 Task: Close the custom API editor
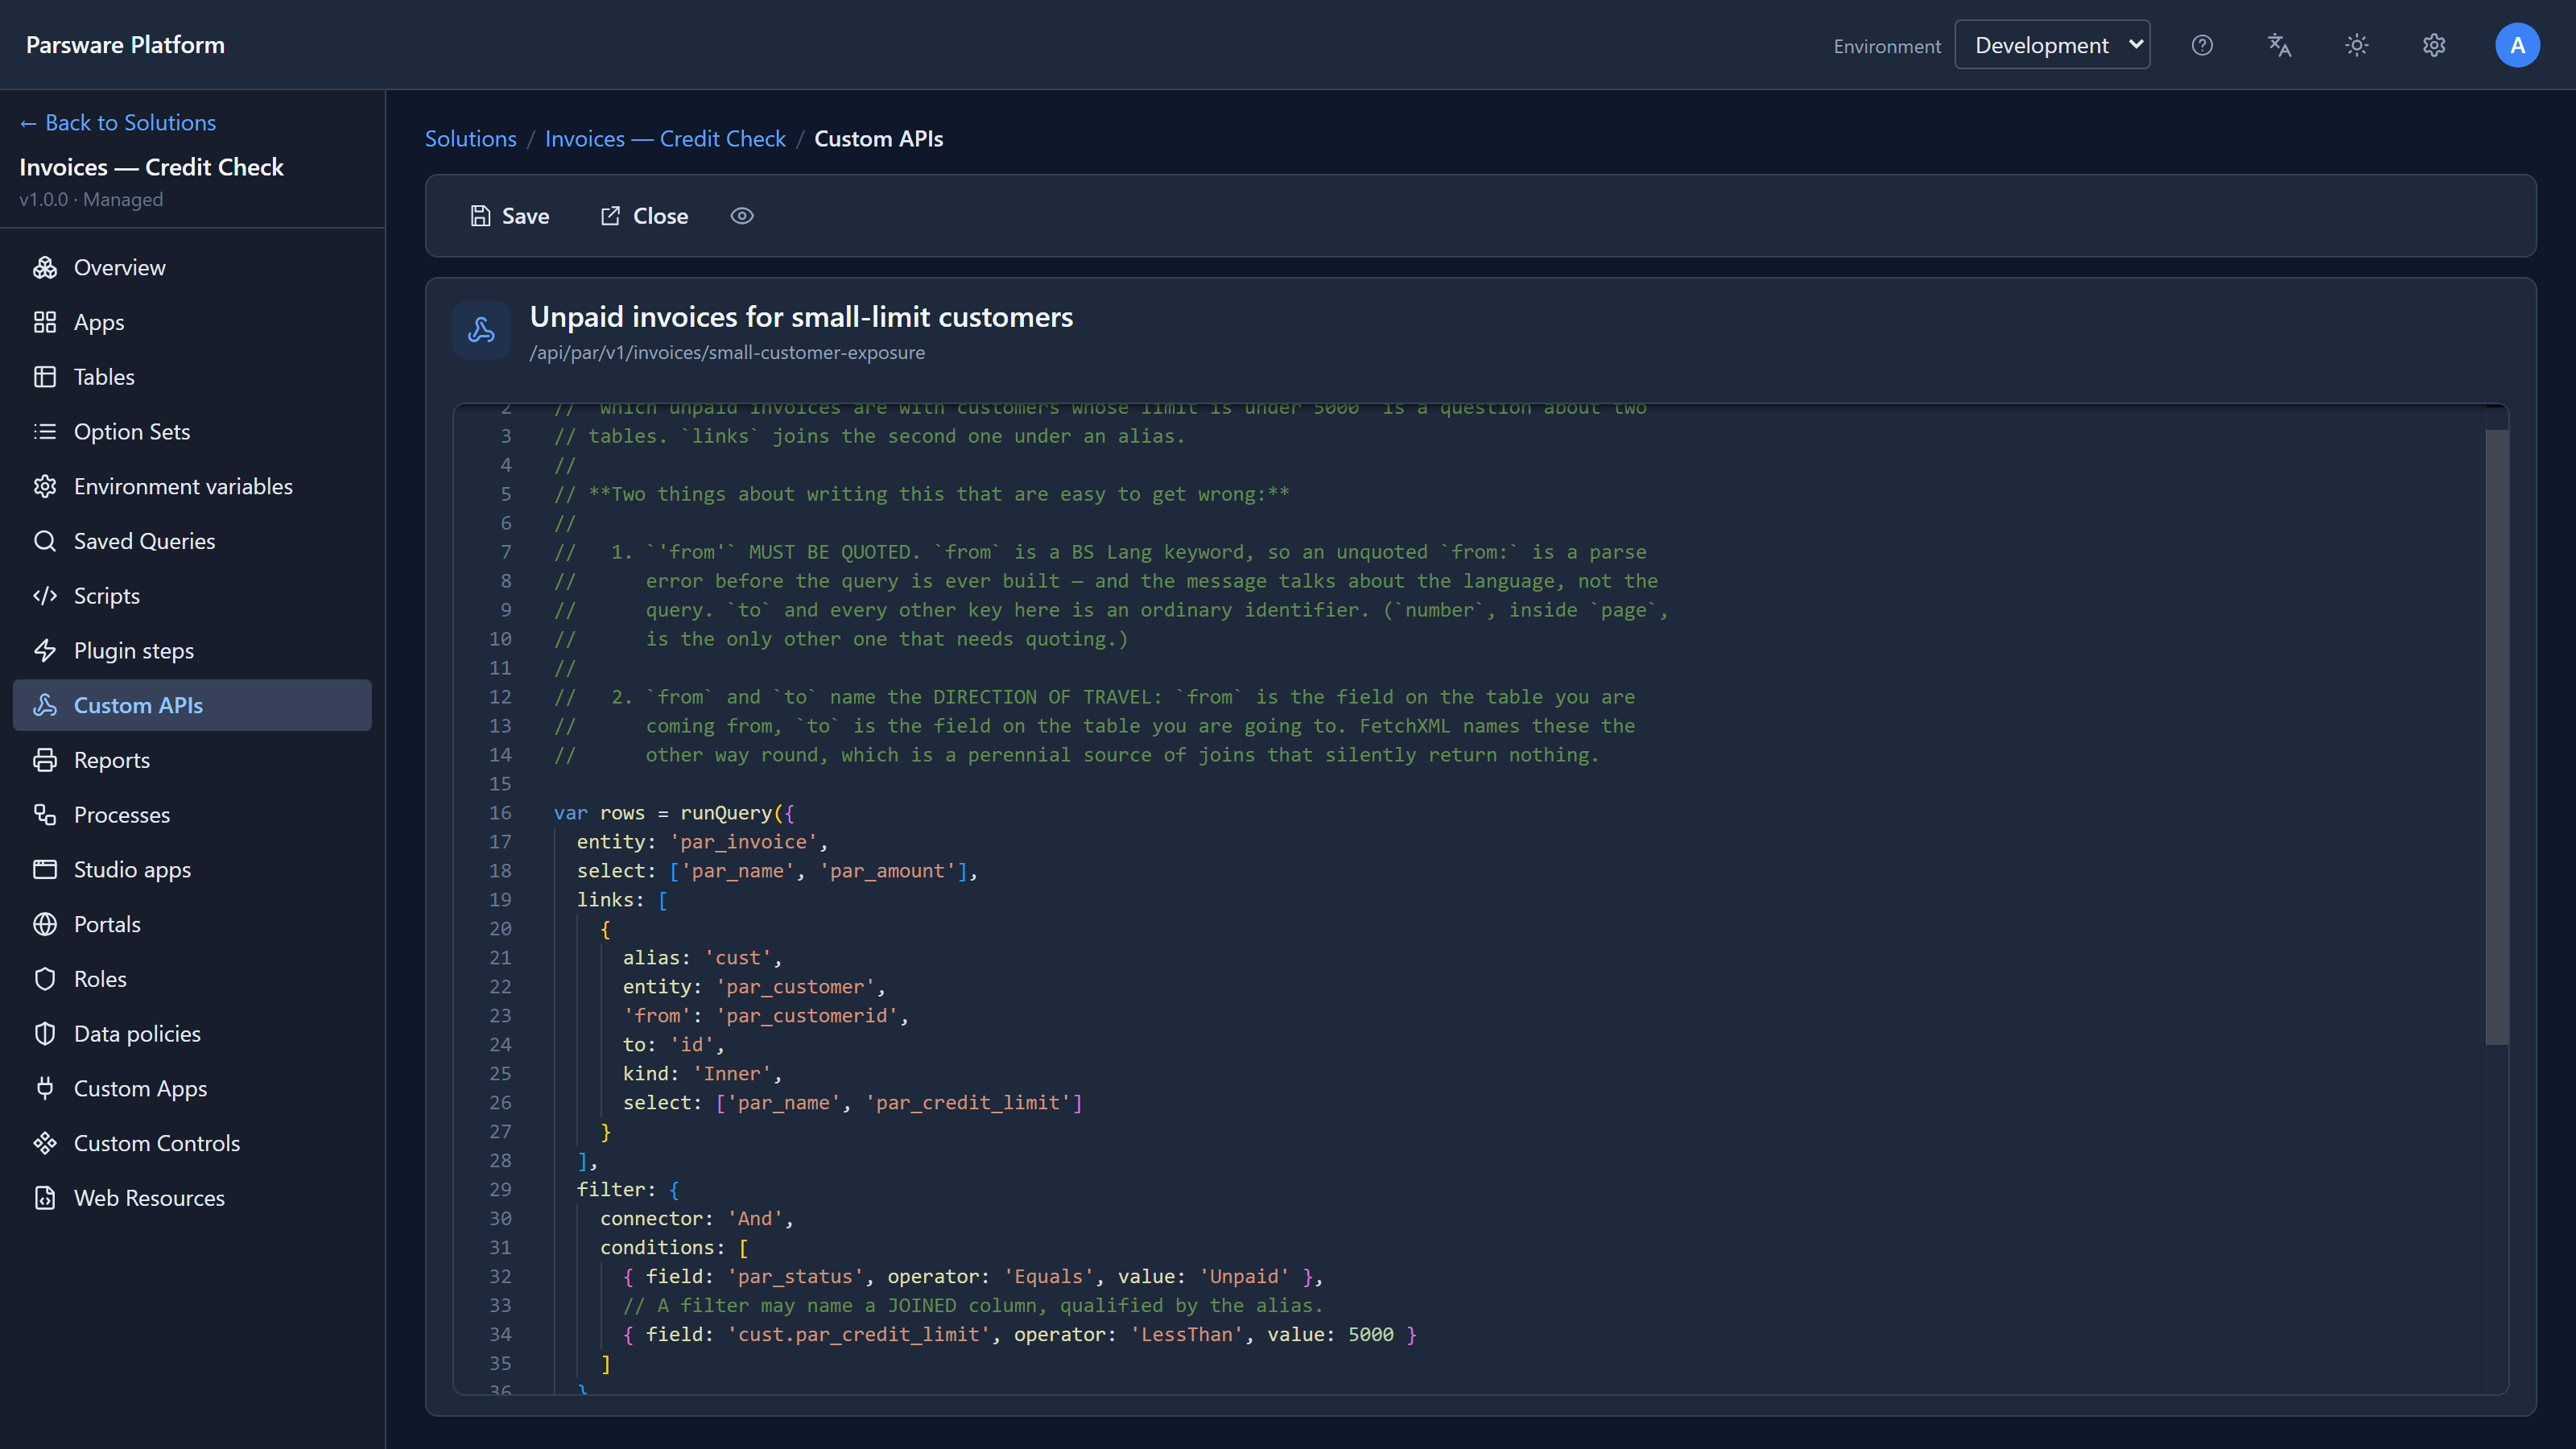coord(644,216)
